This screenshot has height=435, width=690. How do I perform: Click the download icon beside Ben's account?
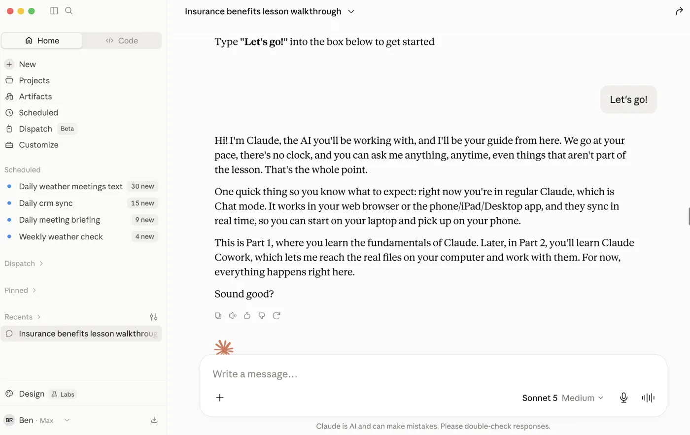pos(154,420)
